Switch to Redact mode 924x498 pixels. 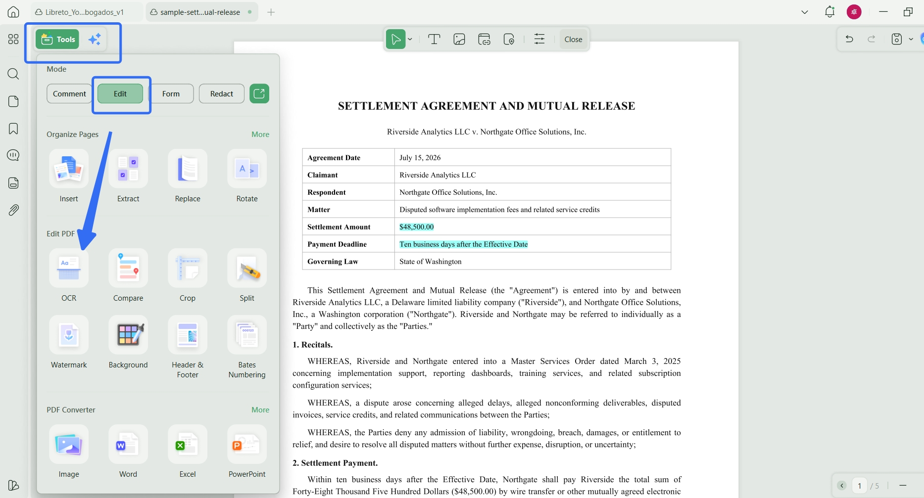[x=222, y=93]
